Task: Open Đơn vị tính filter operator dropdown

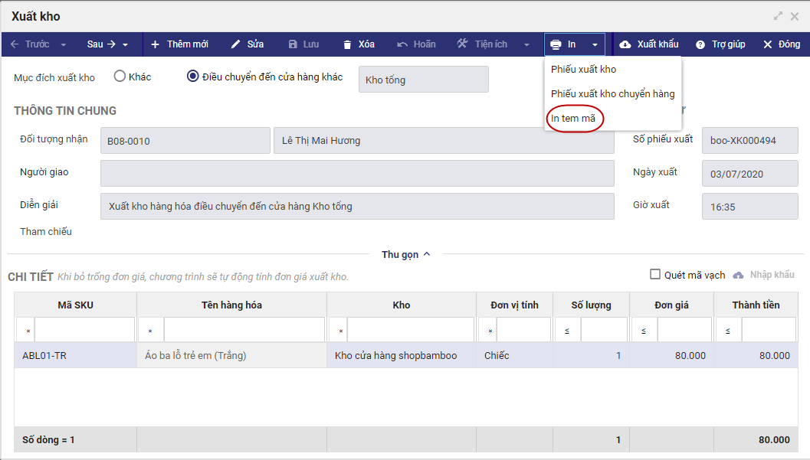Action: click(487, 330)
